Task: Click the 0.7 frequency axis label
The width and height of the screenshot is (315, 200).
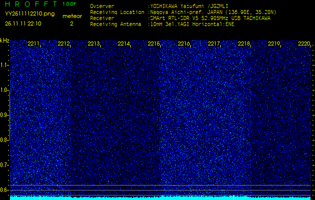Action: pyautogui.click(x=5, y=165)
